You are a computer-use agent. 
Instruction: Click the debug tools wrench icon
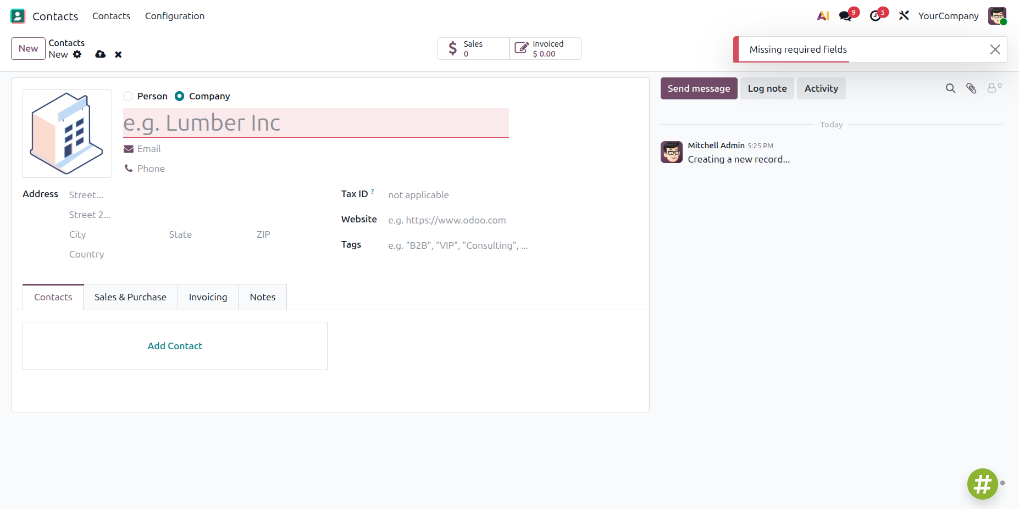tap(904, 16)
